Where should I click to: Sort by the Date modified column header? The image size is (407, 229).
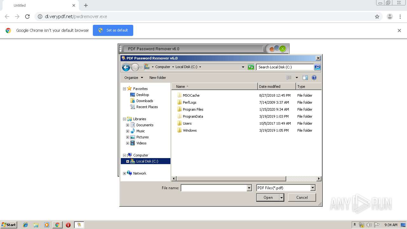click(x=277, y=87)
